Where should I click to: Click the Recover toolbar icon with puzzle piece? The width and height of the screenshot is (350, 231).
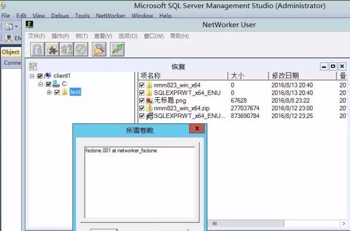pyautogui.click(x=52, y=49)
